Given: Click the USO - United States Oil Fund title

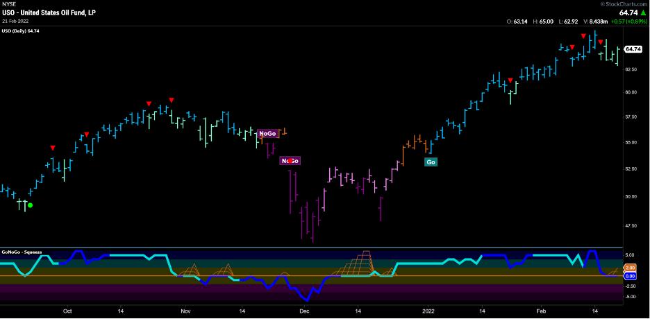Looking at the screenshot, I should (49, 12).
